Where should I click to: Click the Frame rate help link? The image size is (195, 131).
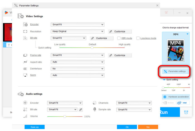(36, 55)
